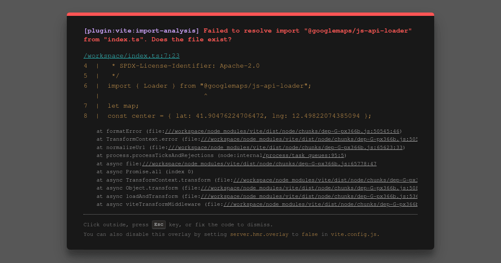Open the /workspace/index.ts:7:23 file link
This screenshot has width=501, height=263.
(x=132, y=56)
